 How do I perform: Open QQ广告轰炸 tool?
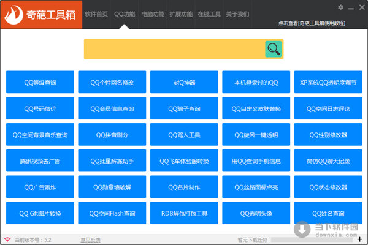pyautogui.click(x=40, y=187)
